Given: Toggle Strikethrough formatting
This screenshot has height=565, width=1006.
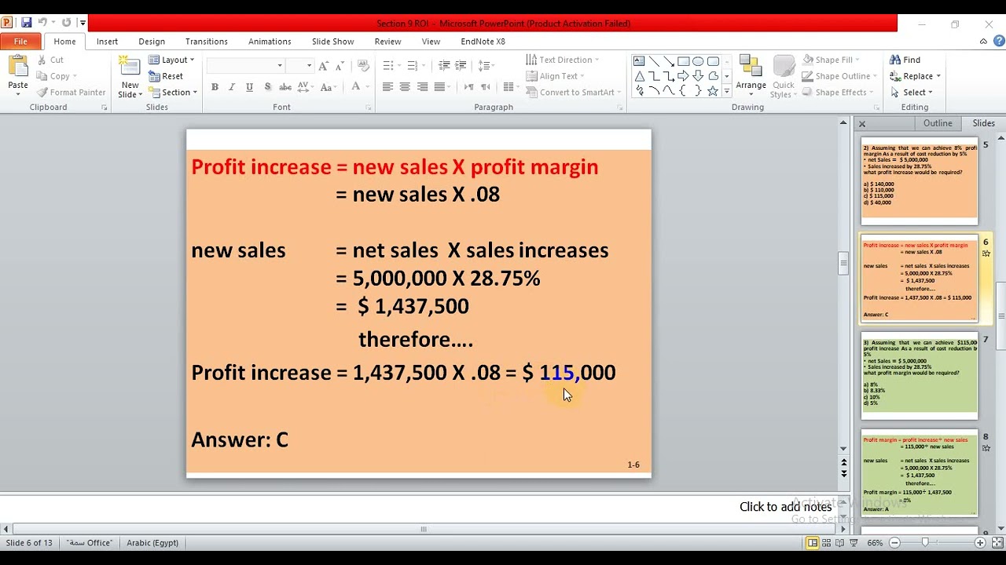Looking at the screenshot, I should pyautogui.click(x=285, y=87).
